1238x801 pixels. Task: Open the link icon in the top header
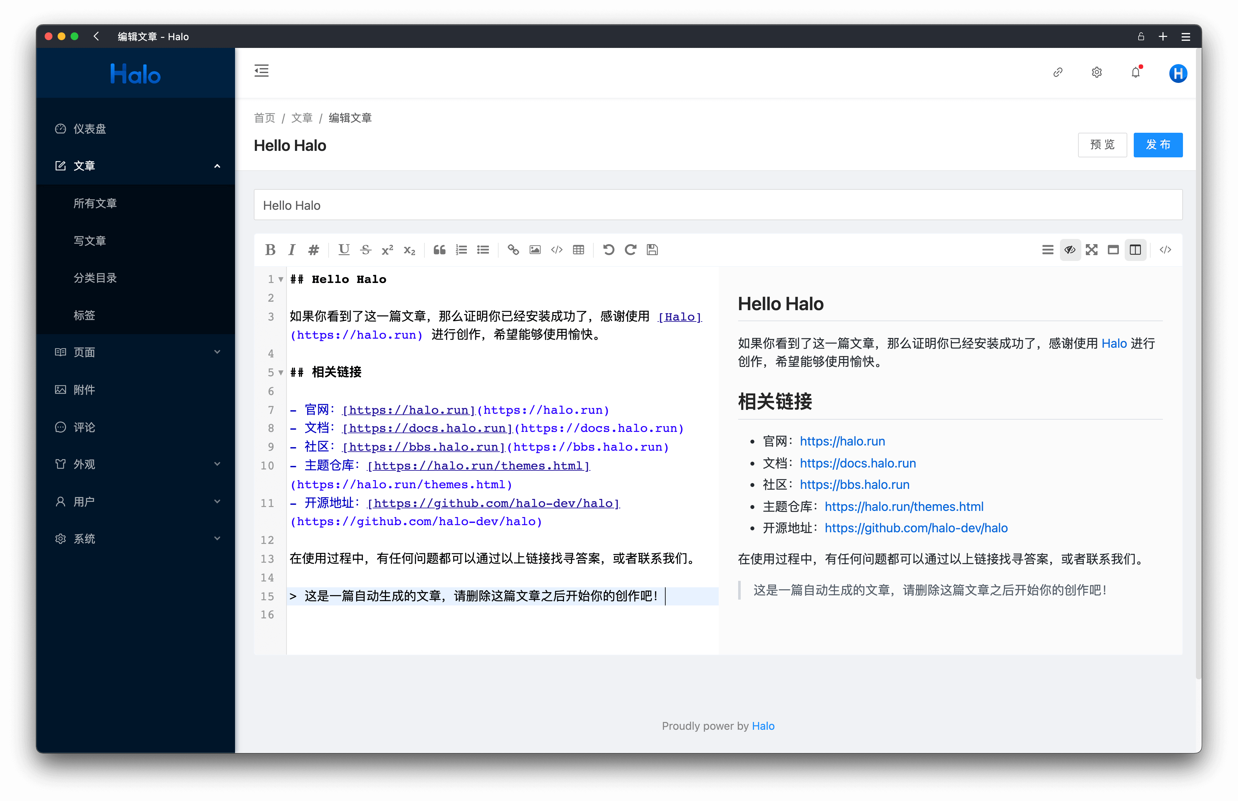[x=1058, y=72]
